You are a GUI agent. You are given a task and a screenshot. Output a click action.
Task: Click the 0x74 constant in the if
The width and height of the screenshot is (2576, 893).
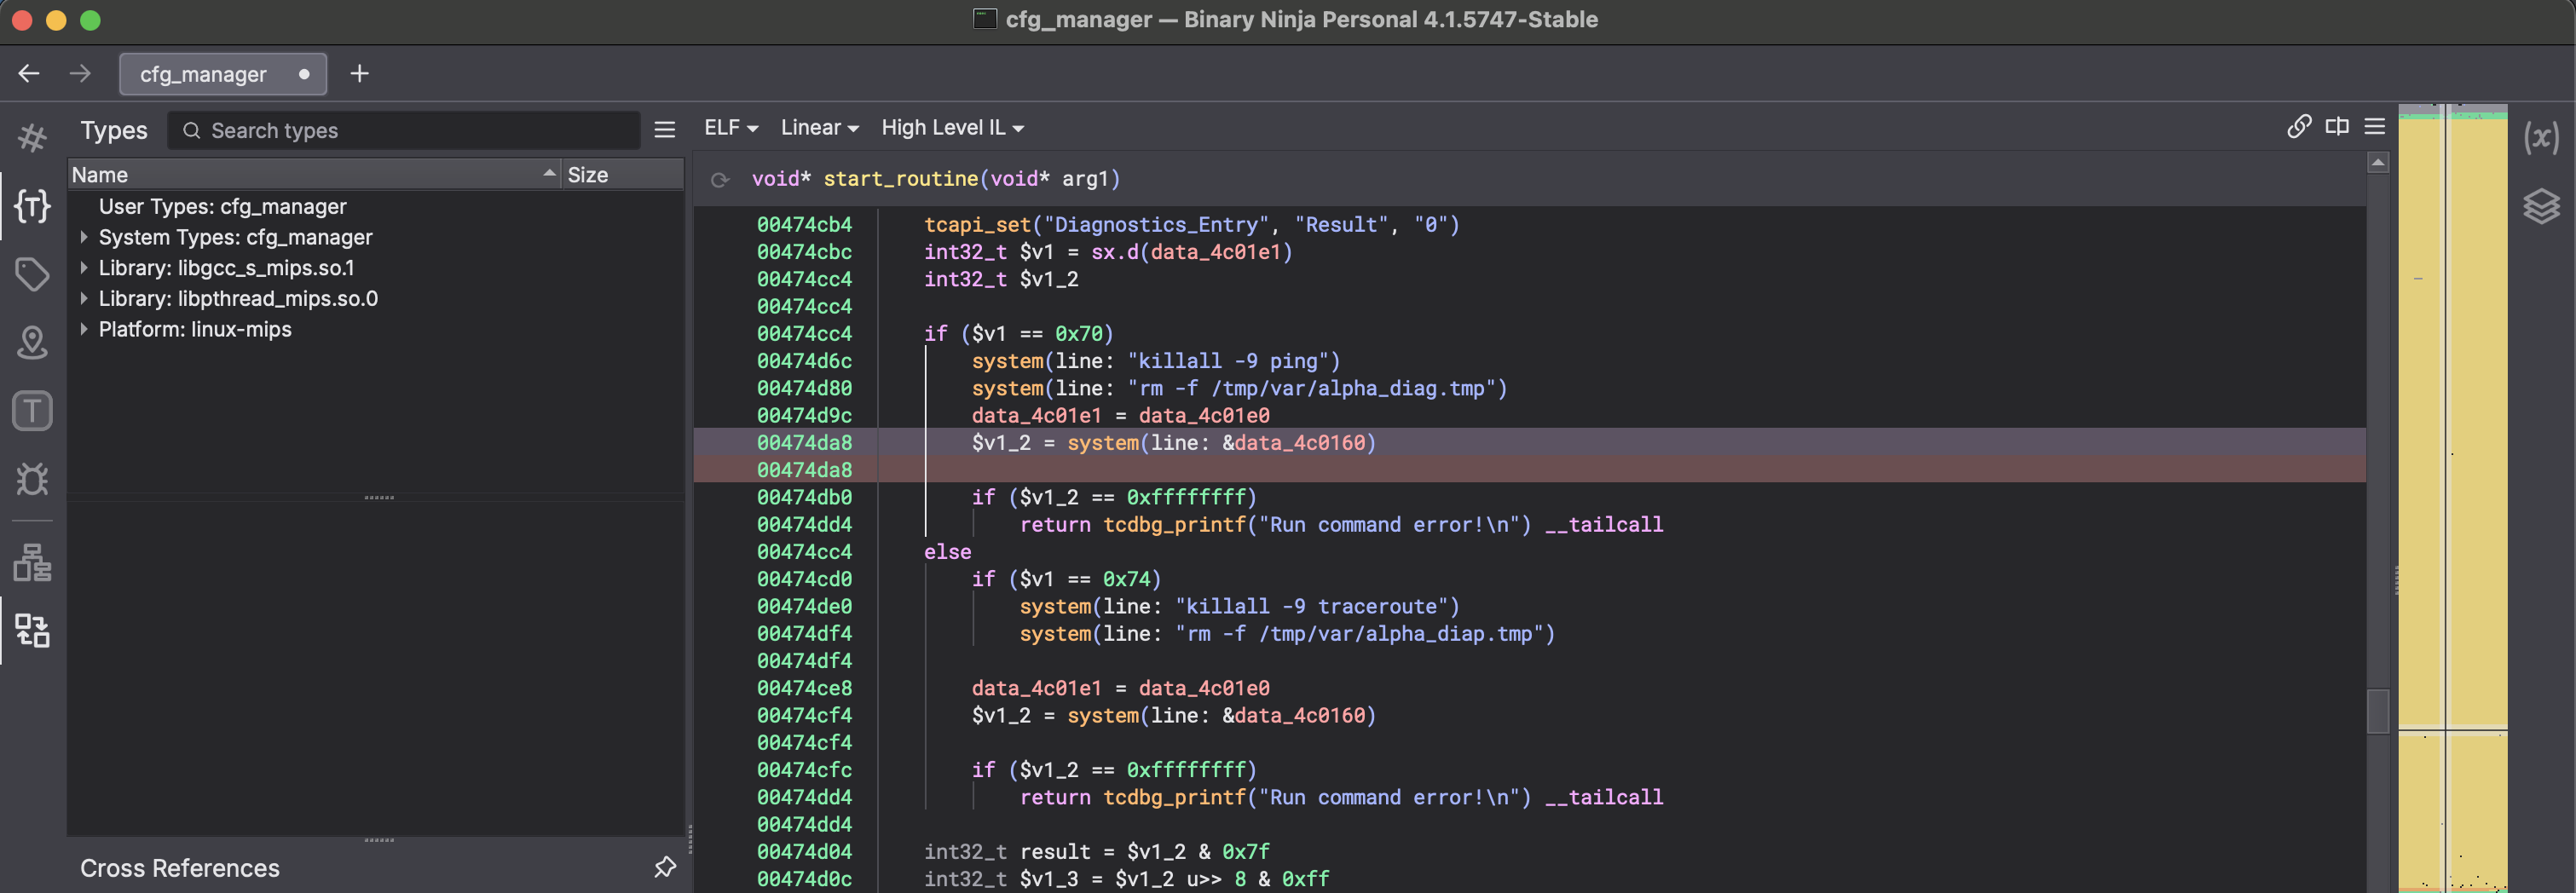[1126, 579]
